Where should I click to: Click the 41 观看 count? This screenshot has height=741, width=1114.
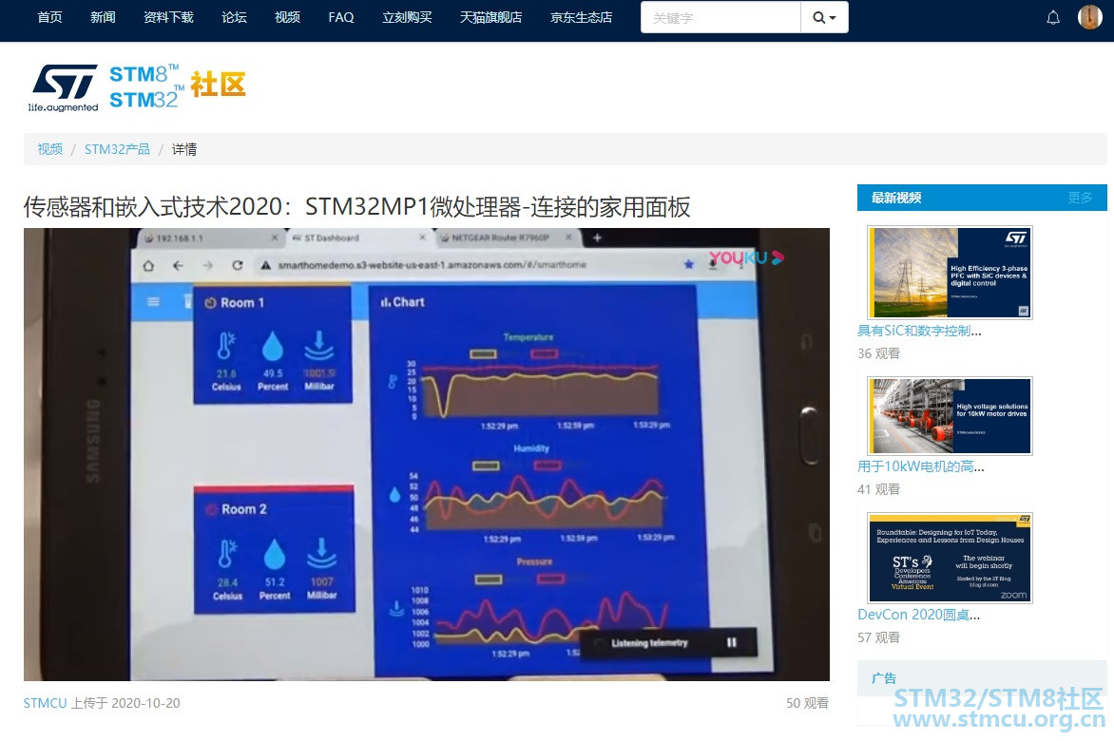879,489
